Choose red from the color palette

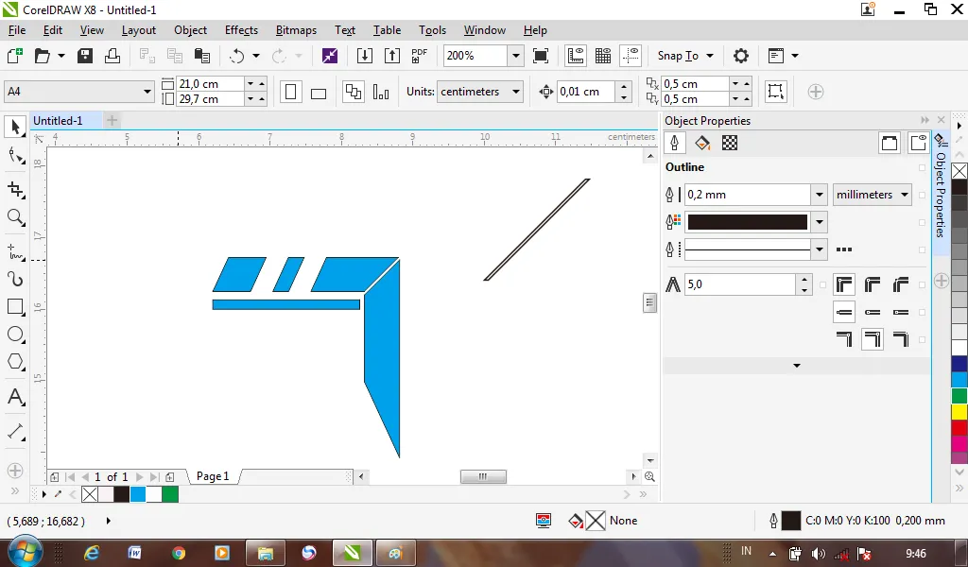point(959,427)
